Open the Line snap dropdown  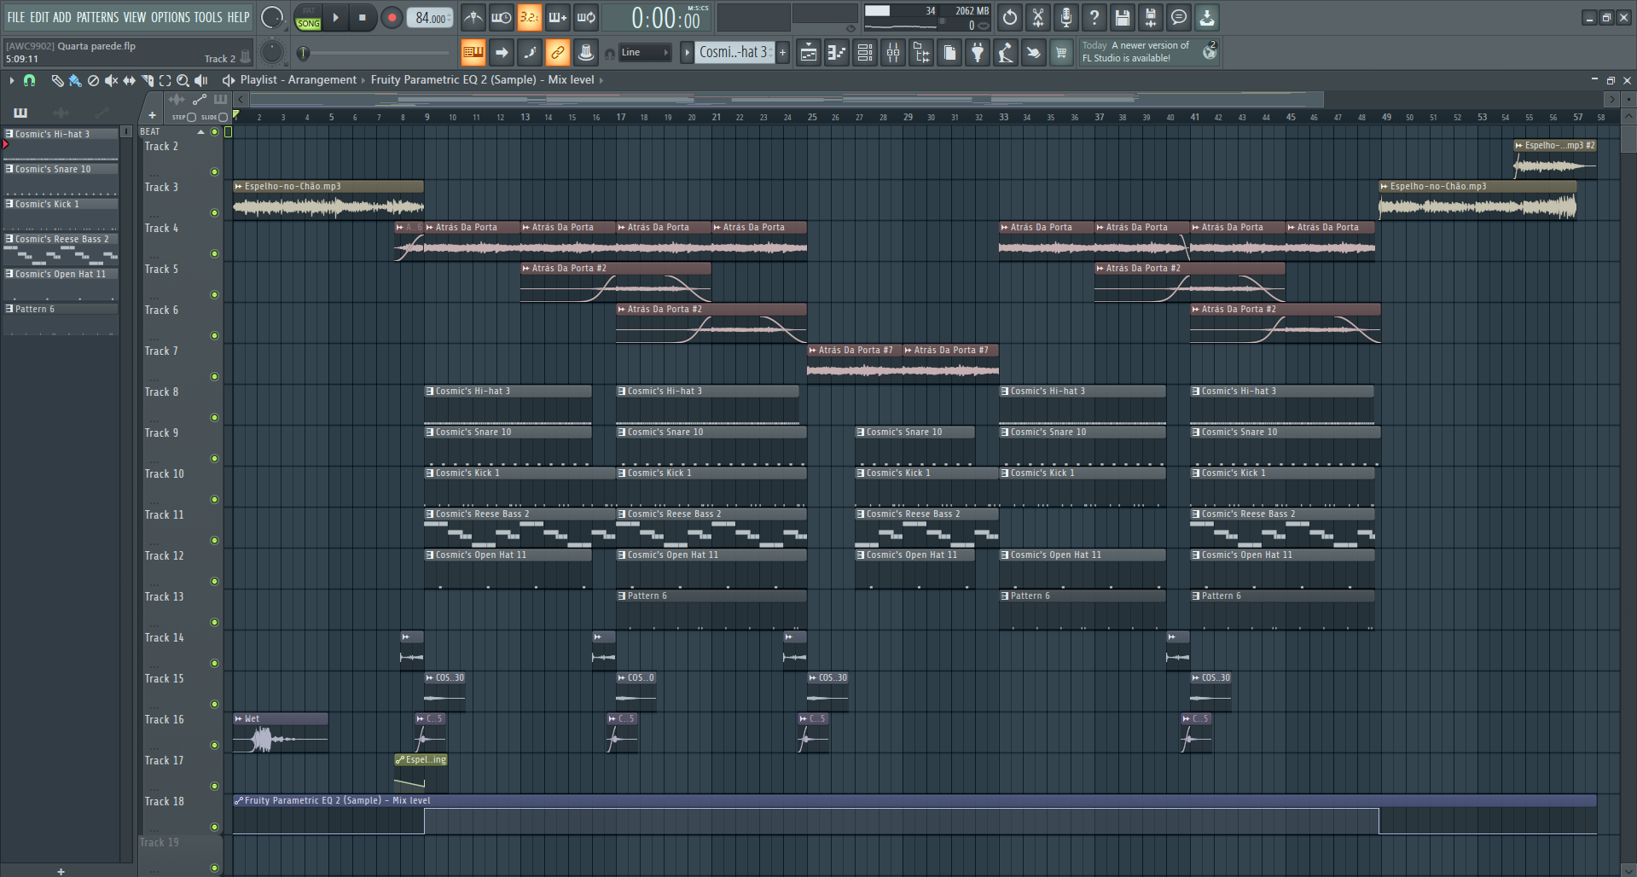tap(644, 53)
